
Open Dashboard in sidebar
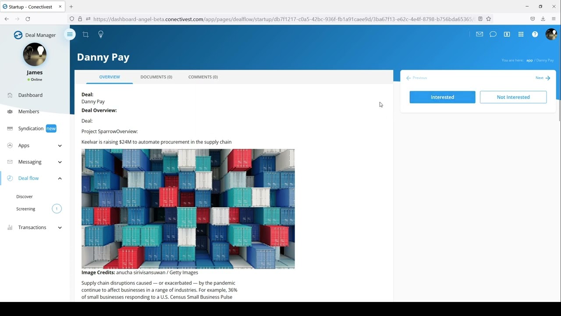click(30, 95)
